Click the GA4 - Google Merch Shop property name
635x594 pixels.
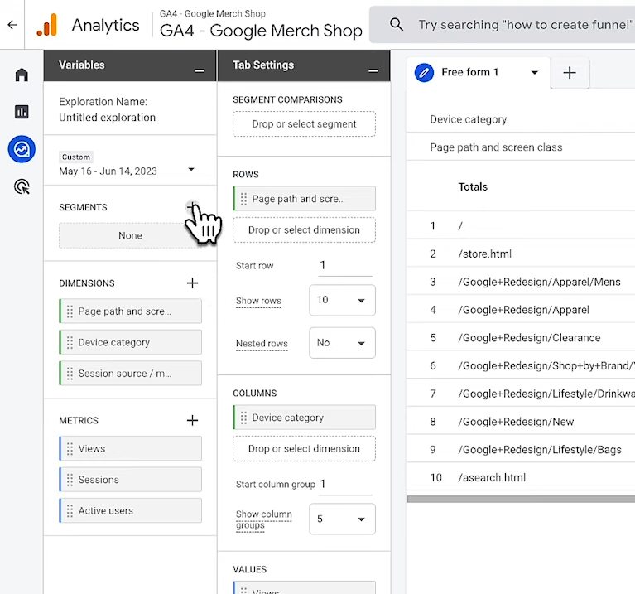coord(261,31)
